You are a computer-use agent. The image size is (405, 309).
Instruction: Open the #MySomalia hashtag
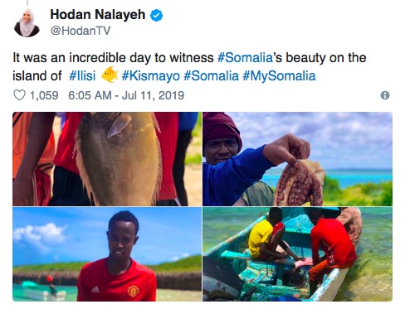pos(279,75)
